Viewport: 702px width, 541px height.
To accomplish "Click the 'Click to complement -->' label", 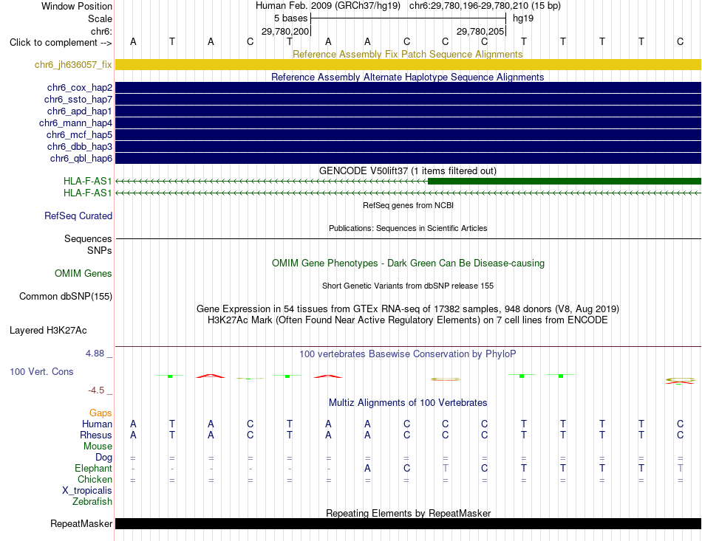I will click(x=61, y=43).
